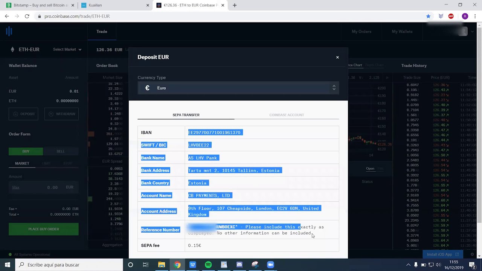
Task: Click the bank name AS LHV Pank
Action: pos(202,158)
